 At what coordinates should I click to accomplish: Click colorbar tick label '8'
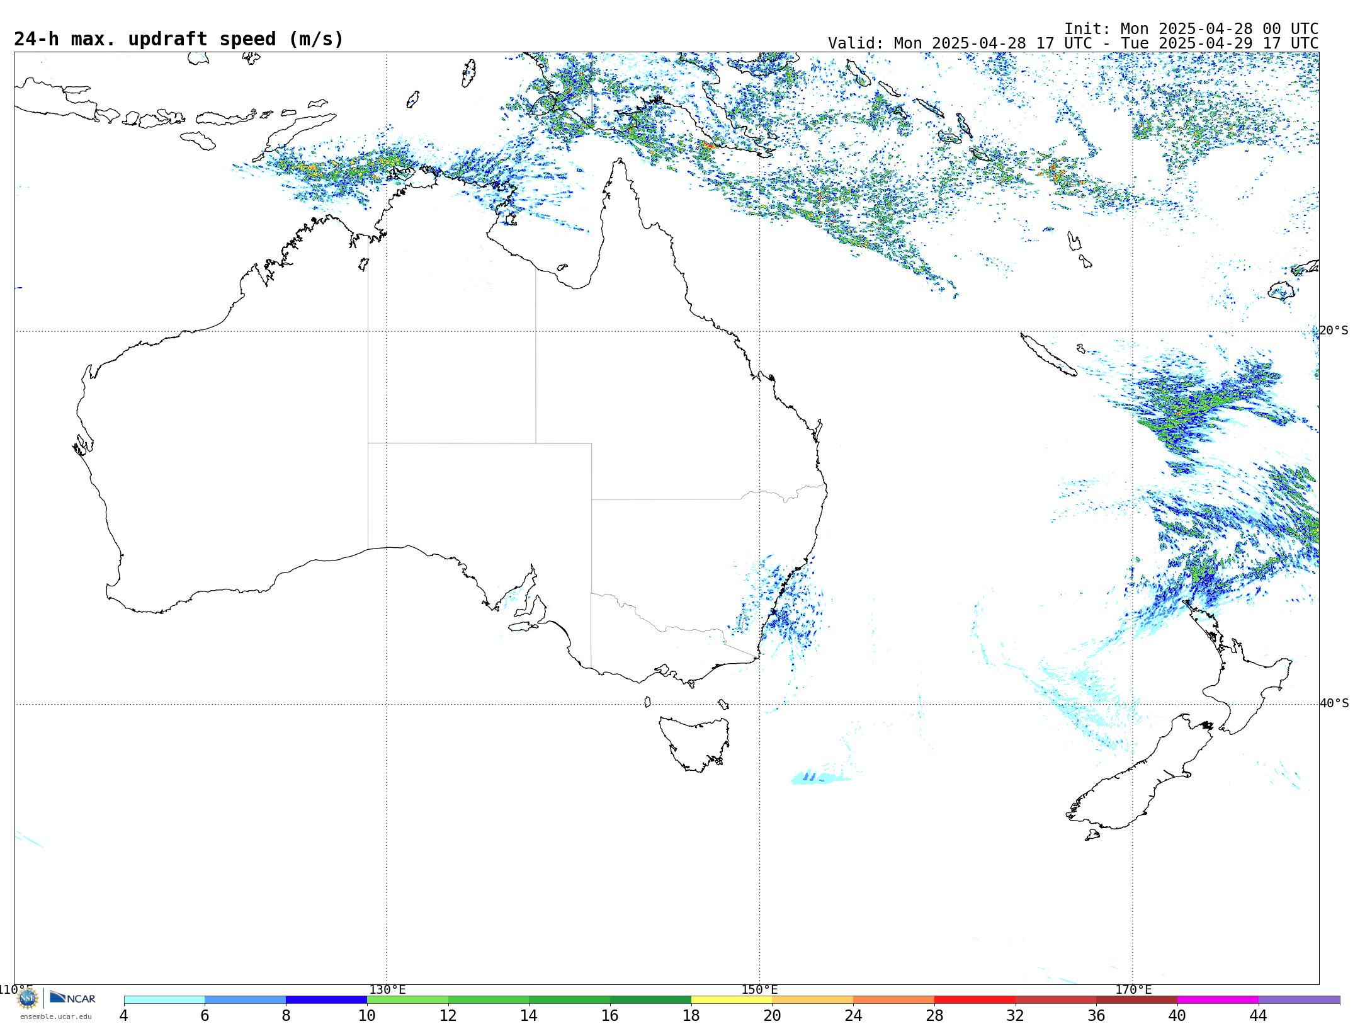(286, 1016)
